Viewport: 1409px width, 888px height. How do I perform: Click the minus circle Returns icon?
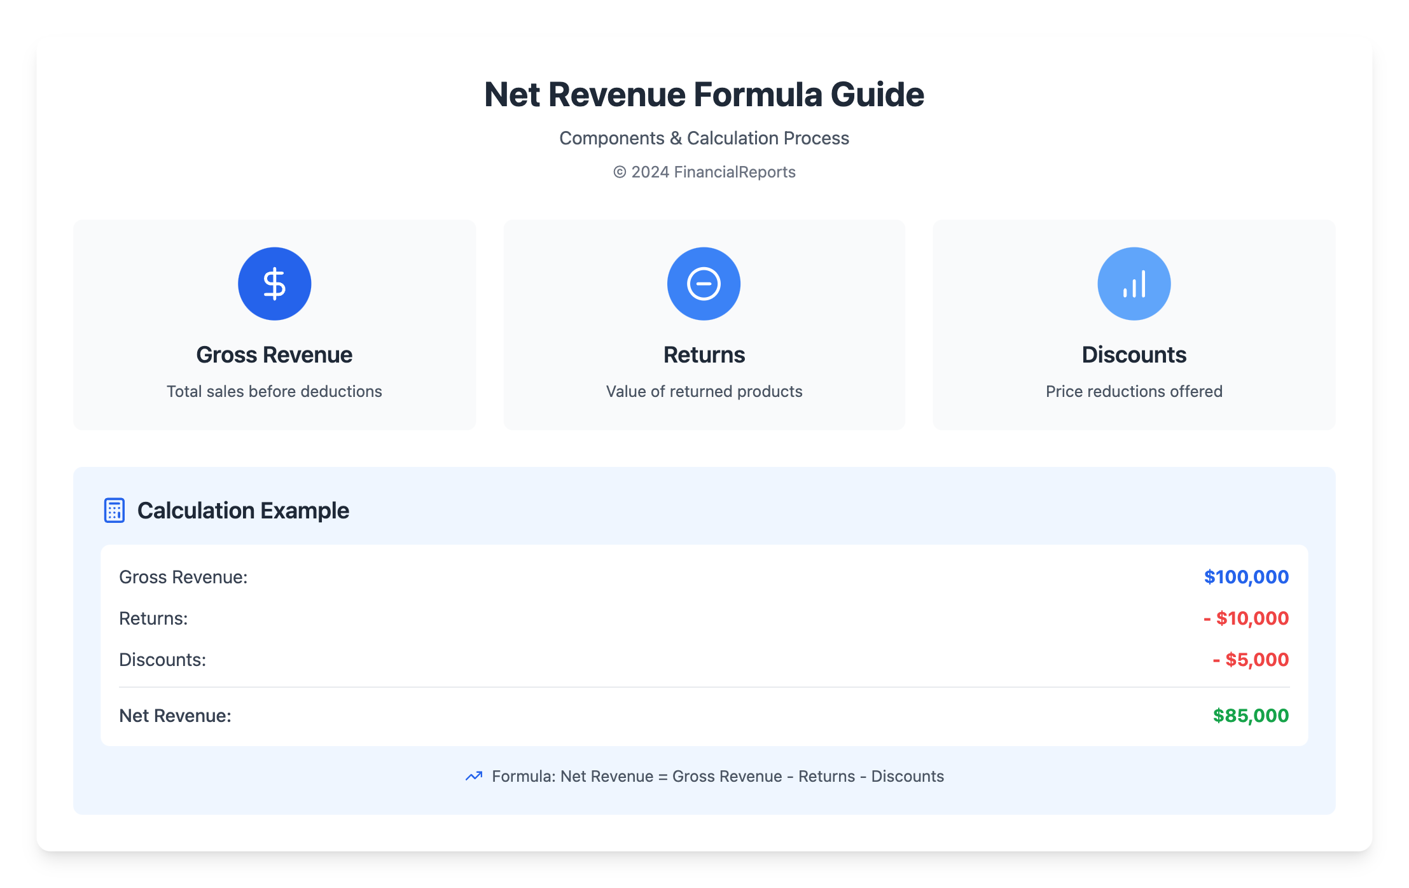tap(704, 284)
